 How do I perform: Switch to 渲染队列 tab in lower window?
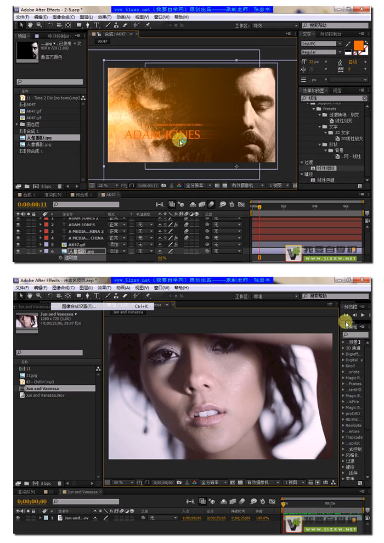click(26, 492)
